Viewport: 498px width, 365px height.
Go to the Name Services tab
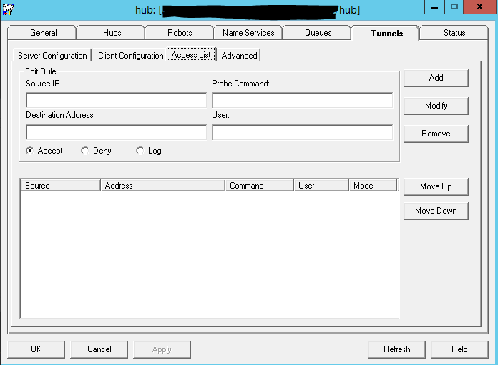tap(248, 33)
